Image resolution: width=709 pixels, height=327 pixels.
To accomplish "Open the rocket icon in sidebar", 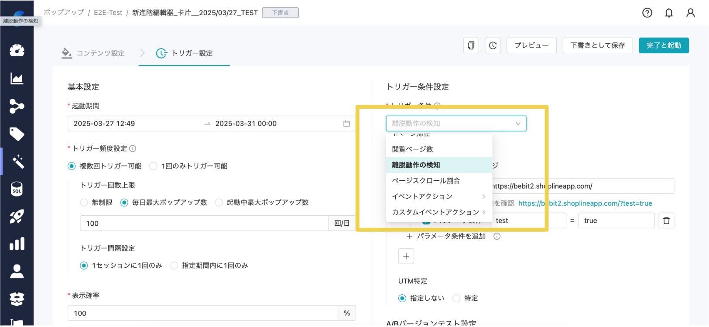I will coord(17,217).
